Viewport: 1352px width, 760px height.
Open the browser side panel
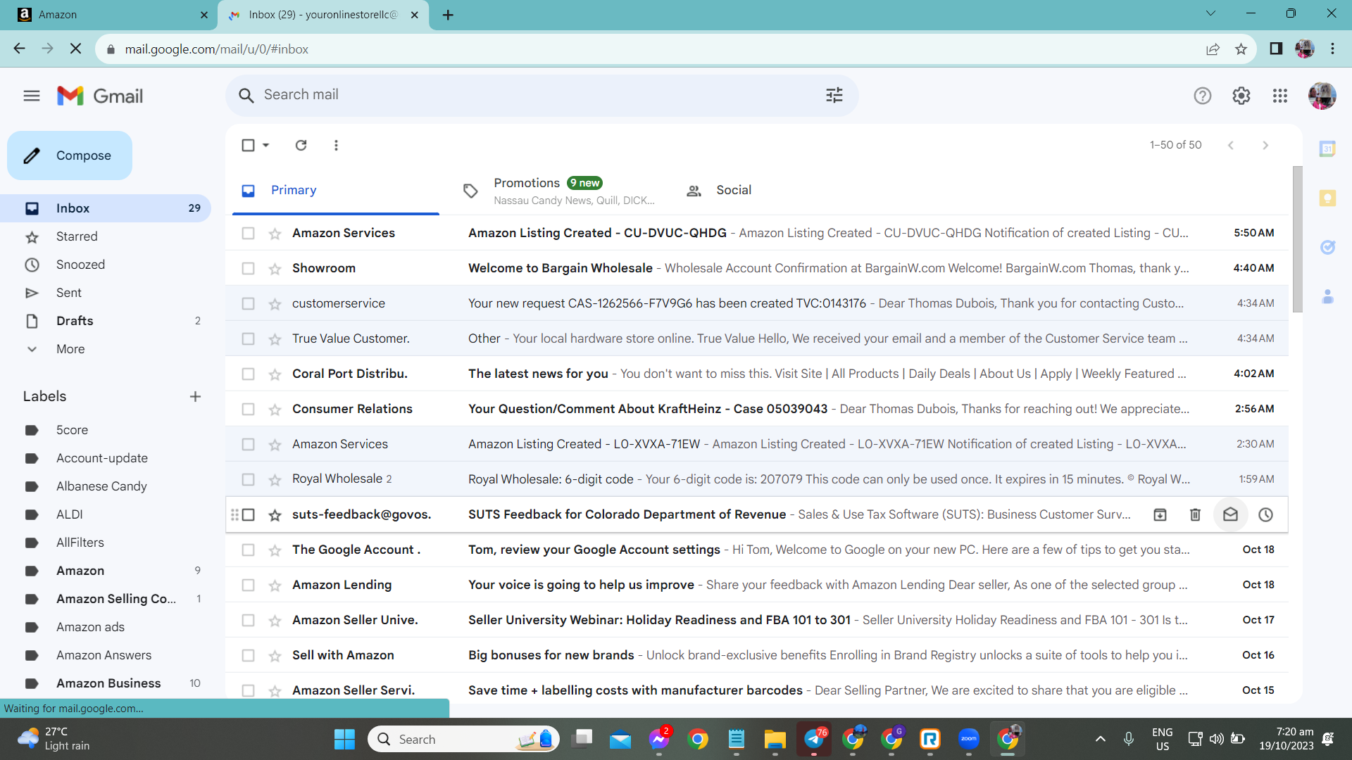1276,49
